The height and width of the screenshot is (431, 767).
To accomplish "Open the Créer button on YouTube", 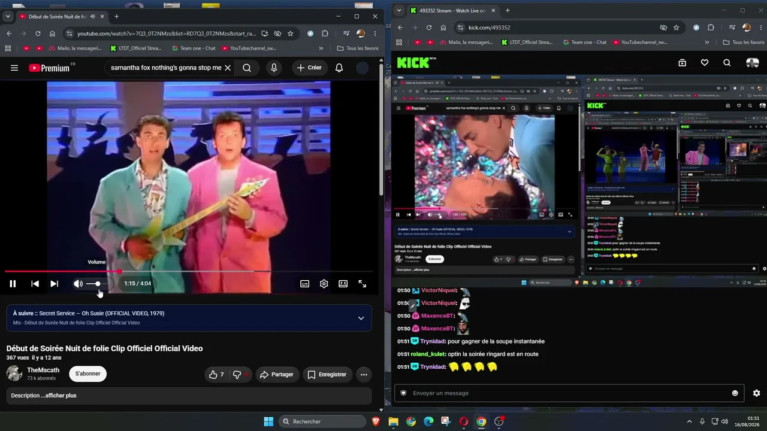I will tap(310, 68).
